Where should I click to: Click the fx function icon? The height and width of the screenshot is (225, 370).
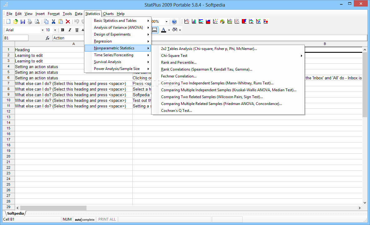pos(47,38)
